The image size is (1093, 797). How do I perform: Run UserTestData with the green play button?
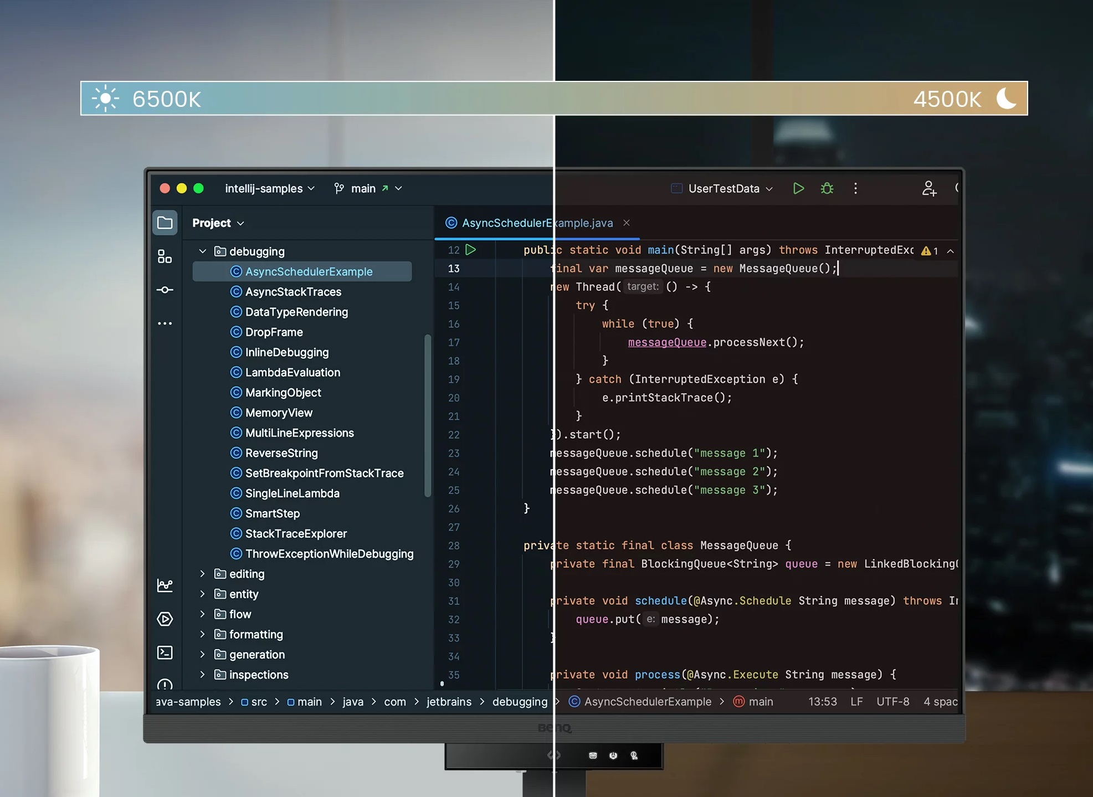tap(798, 188)
